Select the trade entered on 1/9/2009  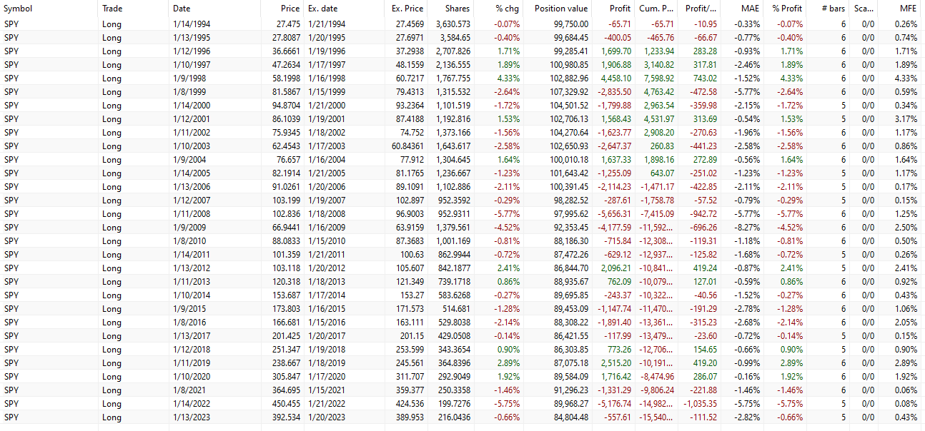click(189, 228)
